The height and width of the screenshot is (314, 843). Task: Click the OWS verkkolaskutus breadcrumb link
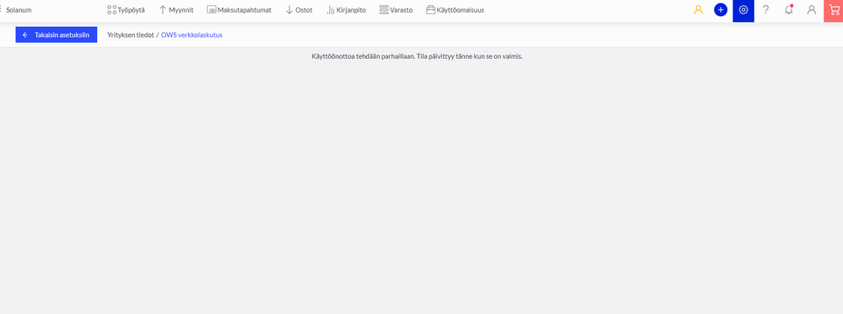click(192, 35)
